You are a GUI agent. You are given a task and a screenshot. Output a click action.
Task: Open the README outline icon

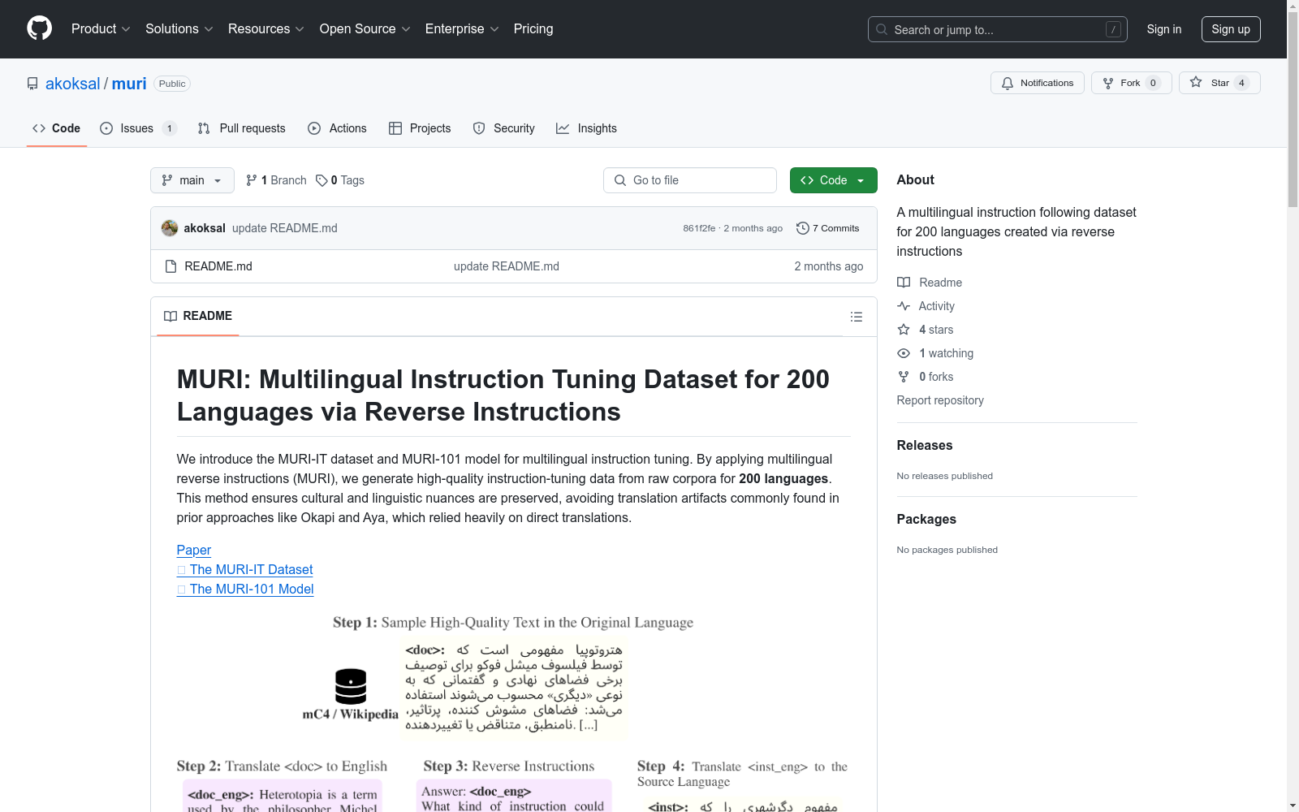857,317
